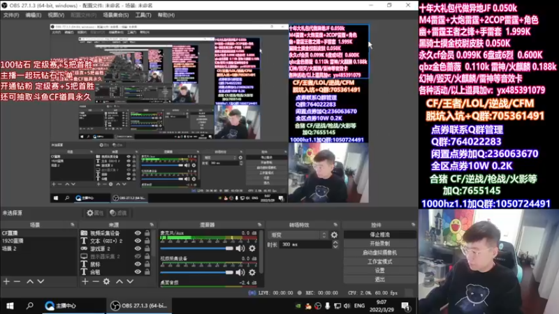
Task: Open the 文件(F) menu
Action: [11, 15]
